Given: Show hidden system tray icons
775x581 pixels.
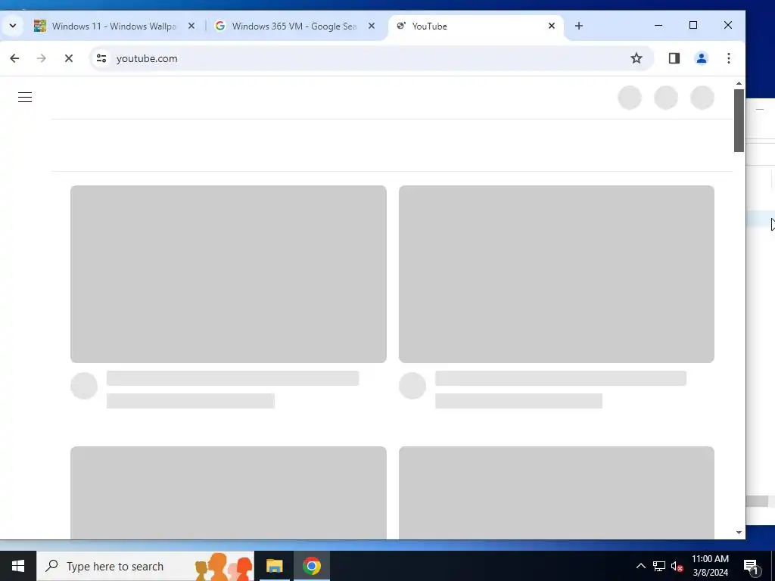Looking at the screenshot, I should pyautogui.click(x=640, y=566).
